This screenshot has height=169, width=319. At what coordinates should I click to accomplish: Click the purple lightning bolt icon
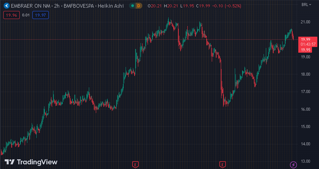293,165
